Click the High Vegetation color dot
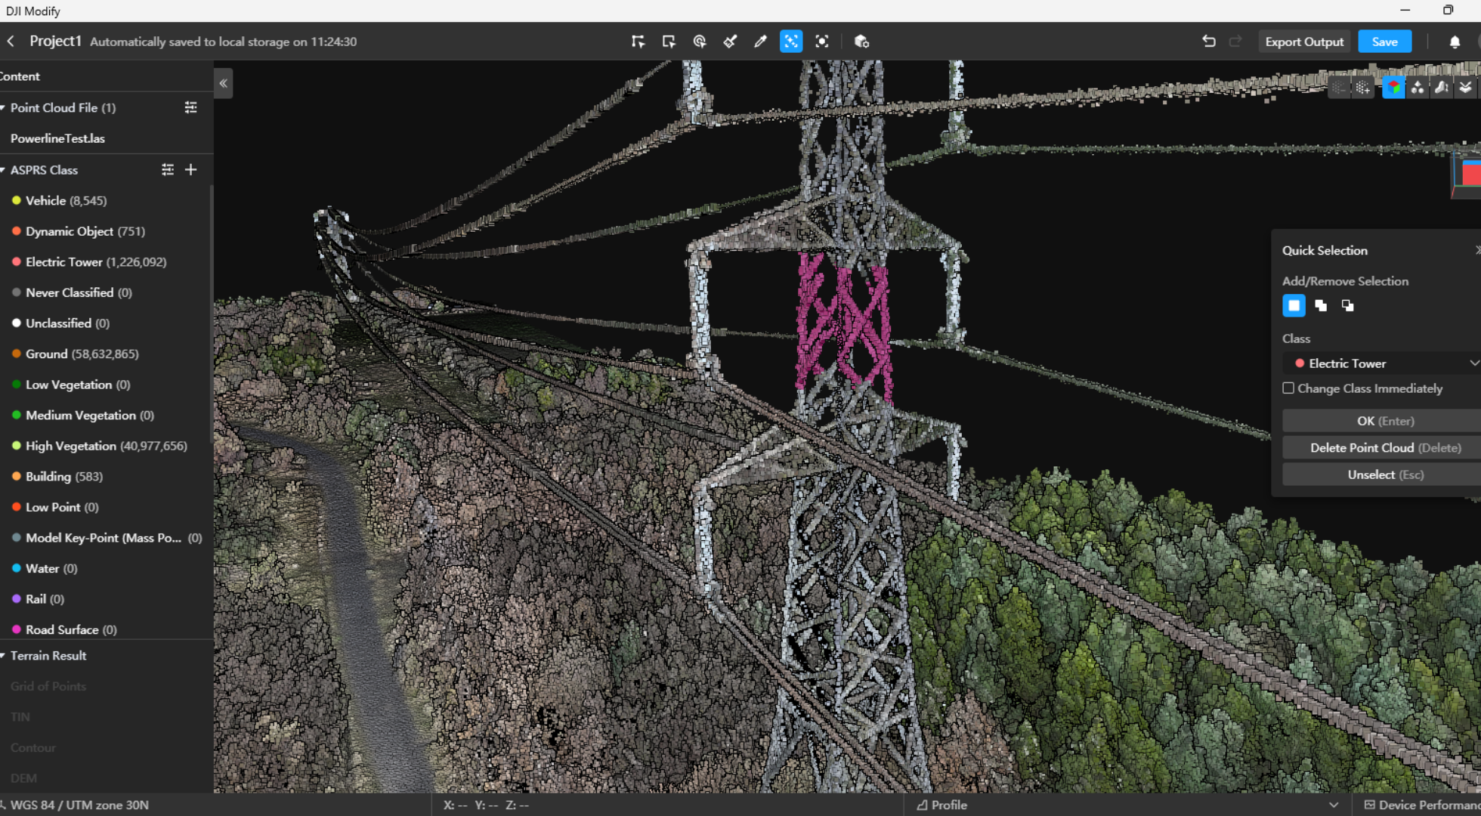The image size is (1481, 816). click(x=17, y=446)
